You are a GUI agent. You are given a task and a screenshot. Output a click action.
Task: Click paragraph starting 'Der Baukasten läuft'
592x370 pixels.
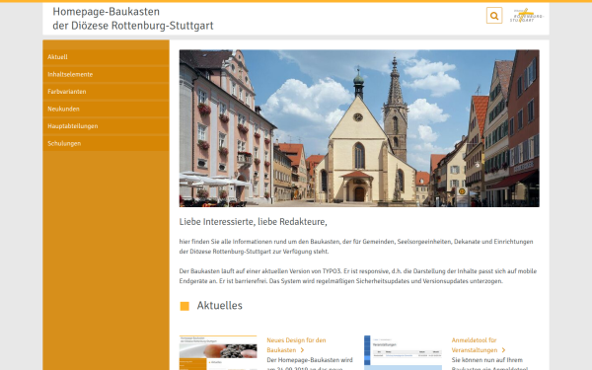[358, 276]
